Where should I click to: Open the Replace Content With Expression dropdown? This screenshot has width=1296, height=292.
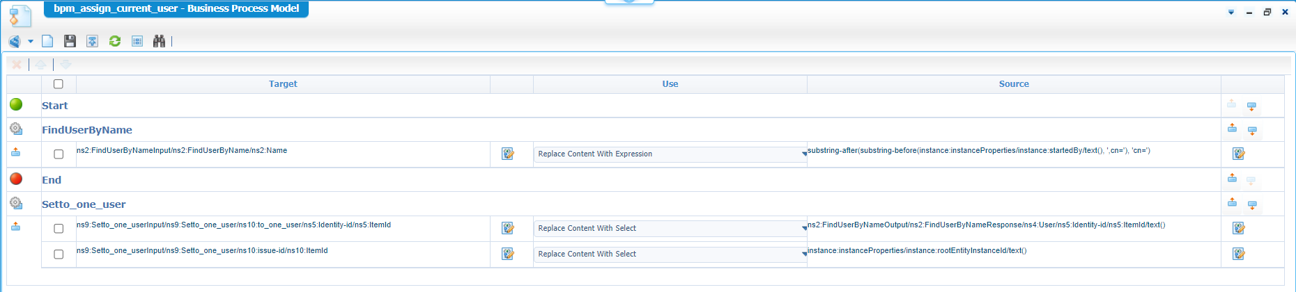[x=804, y=154]
